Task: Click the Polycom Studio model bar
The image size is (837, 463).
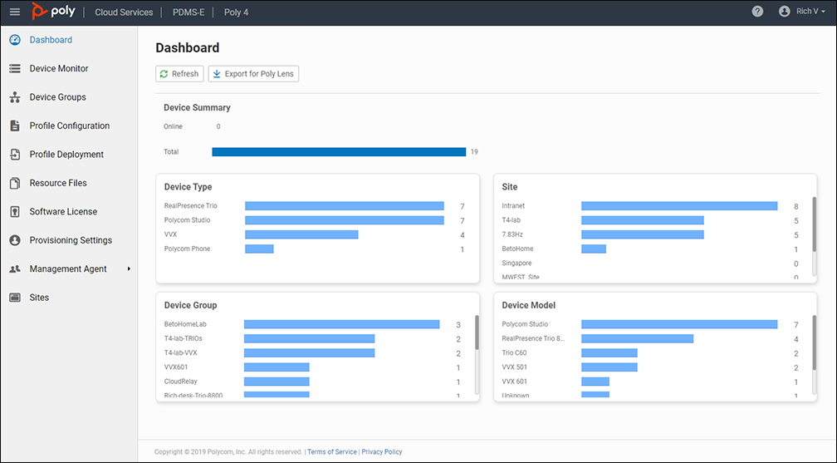Action: 679,324
